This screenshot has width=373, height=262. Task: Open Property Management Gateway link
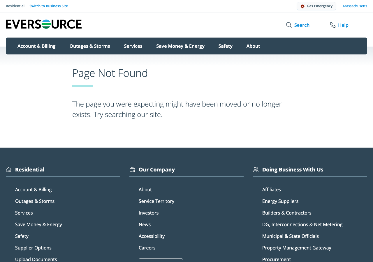tap(297, 248)
